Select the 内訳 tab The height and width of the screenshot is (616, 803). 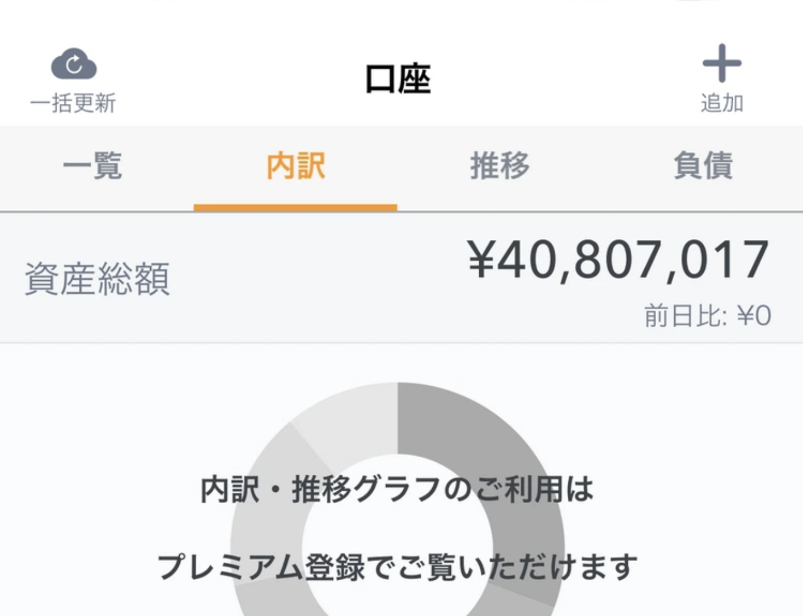coord(295,166)
